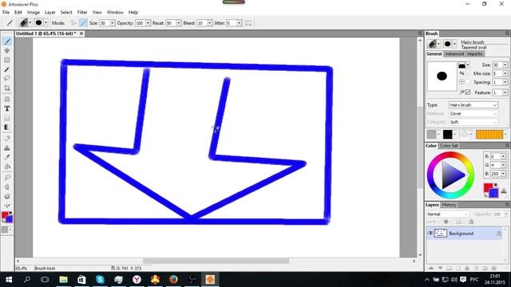Open Skype from the taskbar
This screenshot has height=287, width=511.
coord(100,280)
